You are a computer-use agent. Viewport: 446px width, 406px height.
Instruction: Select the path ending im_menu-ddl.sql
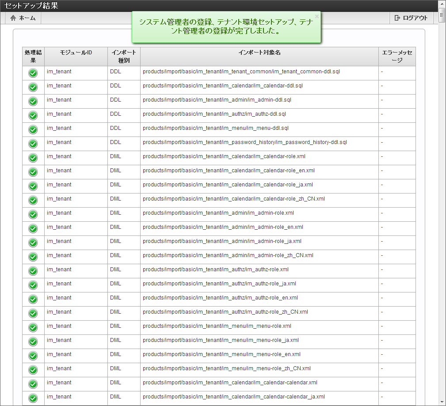(x=216, y=128)
